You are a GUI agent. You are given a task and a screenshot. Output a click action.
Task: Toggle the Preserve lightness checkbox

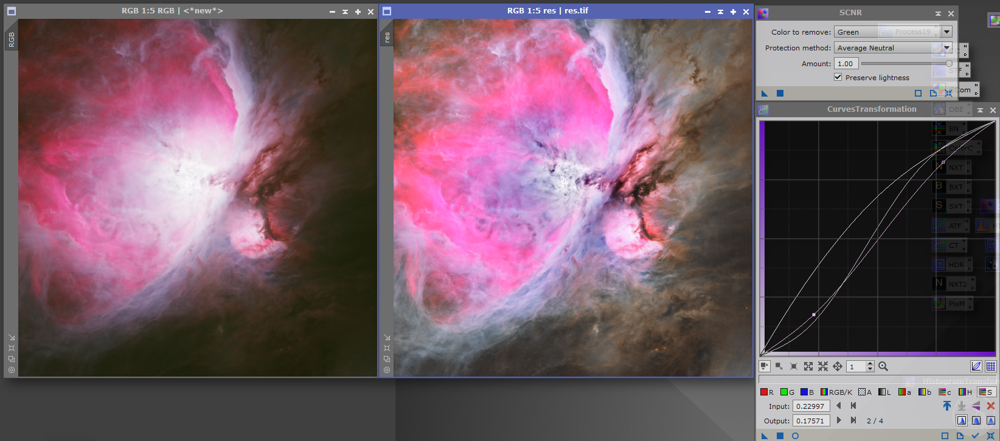(838, 77)
